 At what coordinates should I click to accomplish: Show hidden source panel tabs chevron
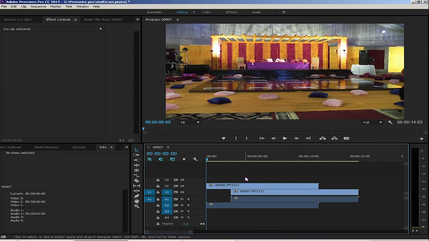[137, 19]
